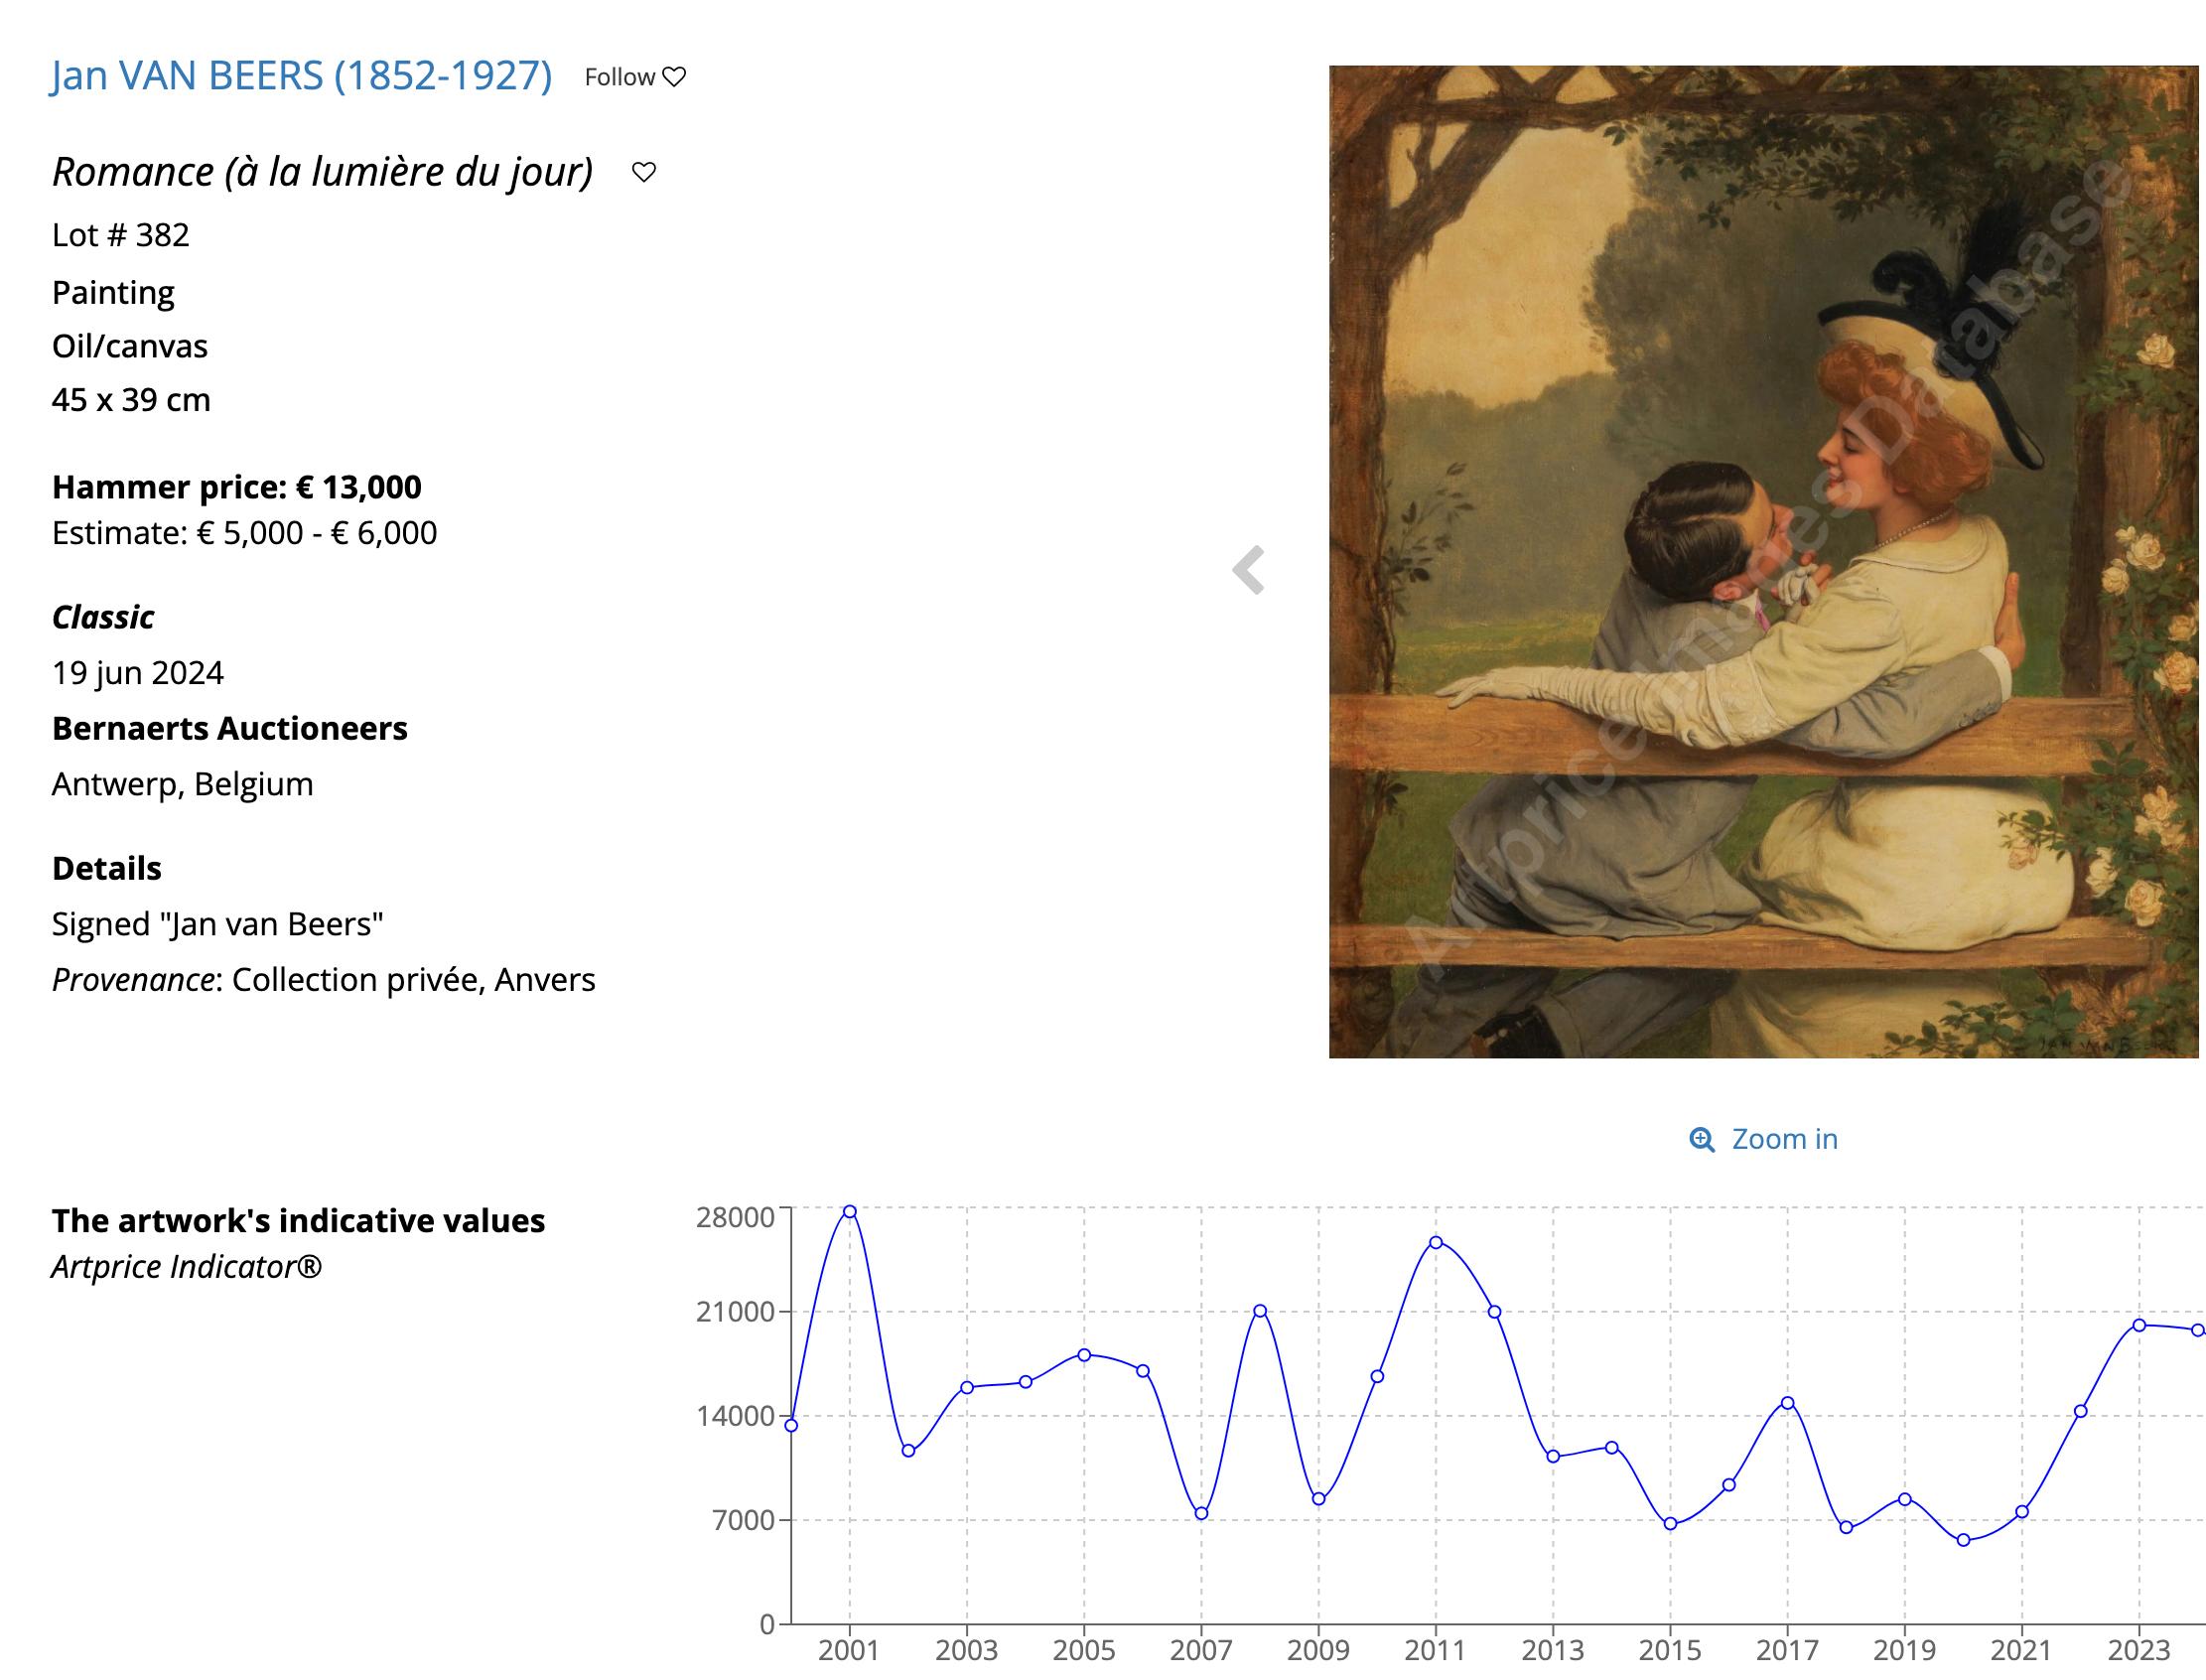
Task: Select the 2022 chart data point
Action: coord(2081,1411)
